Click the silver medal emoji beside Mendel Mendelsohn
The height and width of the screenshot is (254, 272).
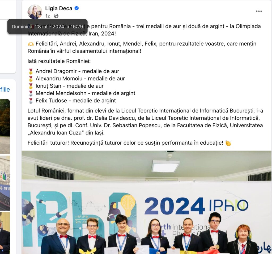[x=31, y=93]
